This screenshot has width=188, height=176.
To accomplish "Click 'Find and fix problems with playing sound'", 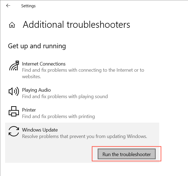I will tap(65, 96).
